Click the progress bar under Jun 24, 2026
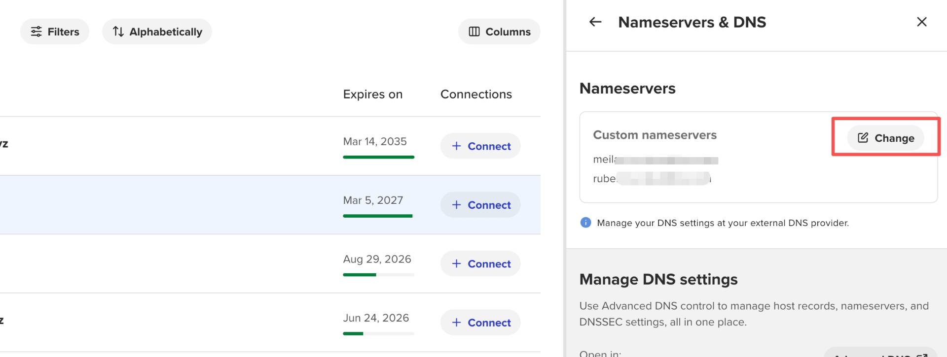This screenshot has width=947, height=357. [x=378, y=334]
